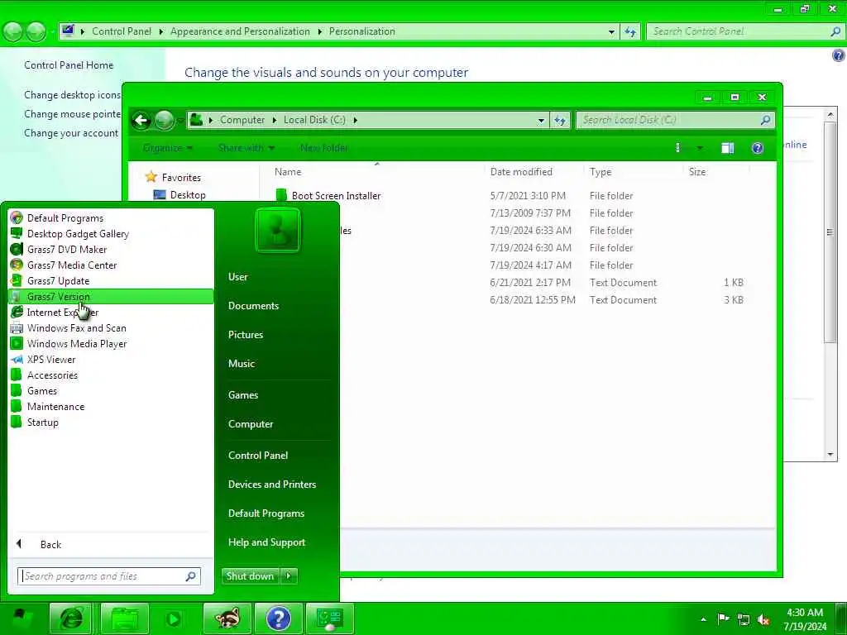Launch Internet Explorer from the programs list

point(63,312)
